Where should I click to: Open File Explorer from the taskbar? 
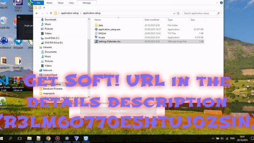[29, 139]
